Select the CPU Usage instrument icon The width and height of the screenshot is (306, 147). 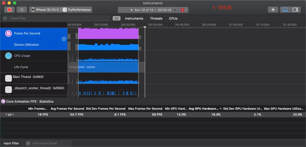(8, 56)
